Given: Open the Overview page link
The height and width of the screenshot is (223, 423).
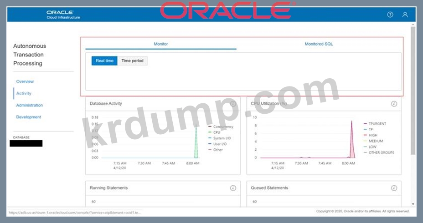Looking at the screenshot, I should click(25, 81).
